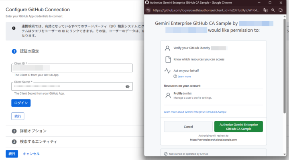Open the Learn more link under Act on your behalf
This screenshot has height=160, width=289.
click(x=184, y=77)
